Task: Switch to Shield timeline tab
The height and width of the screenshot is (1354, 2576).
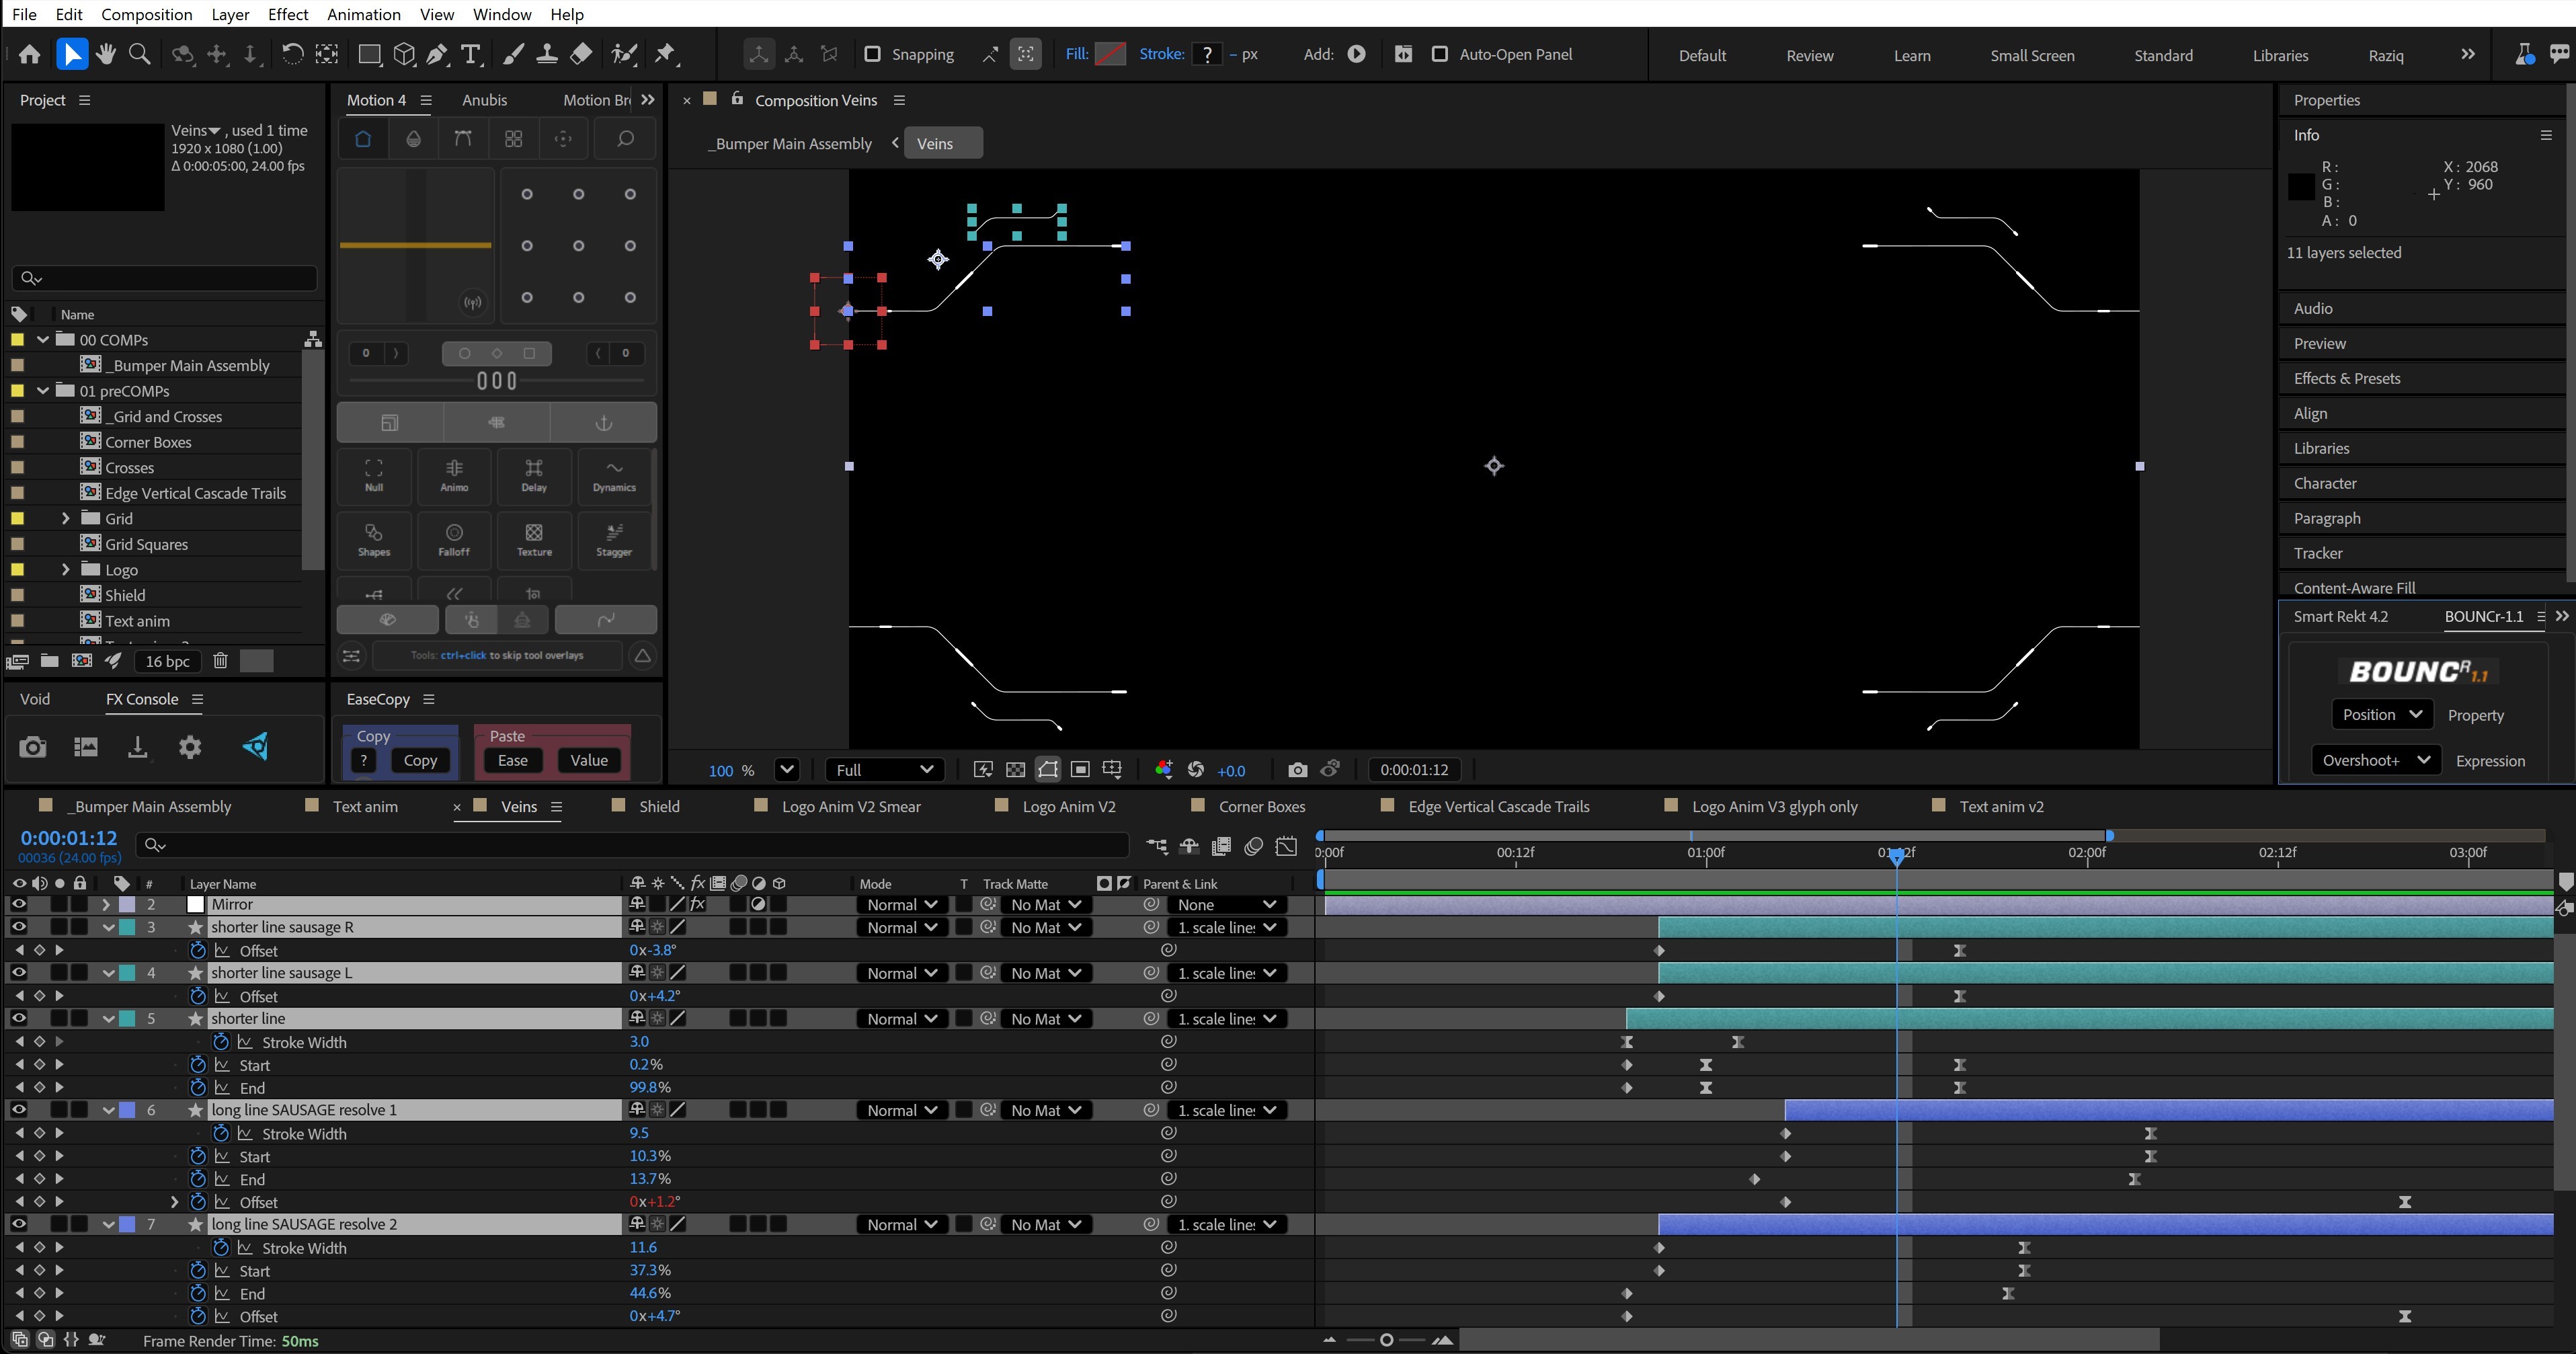Action: point(659,806)
